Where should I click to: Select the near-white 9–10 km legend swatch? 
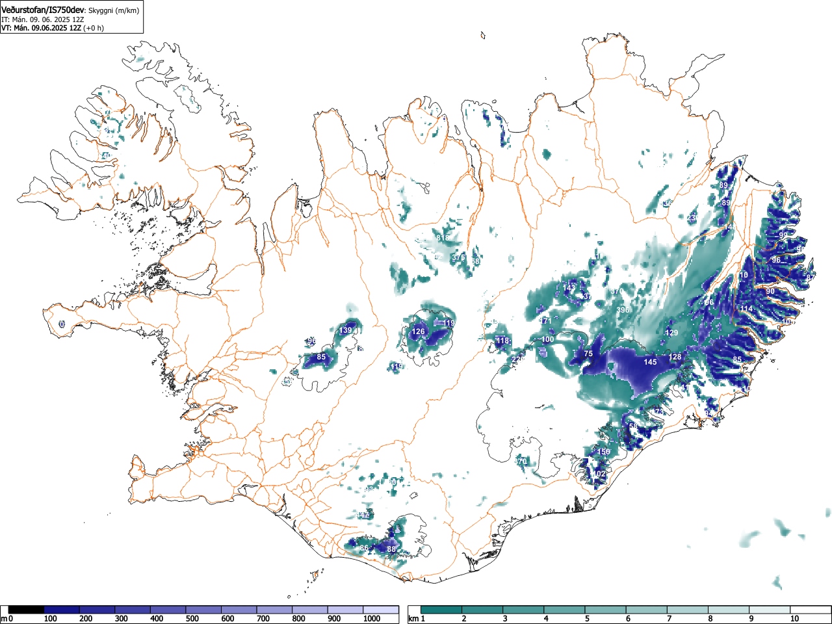769,610
